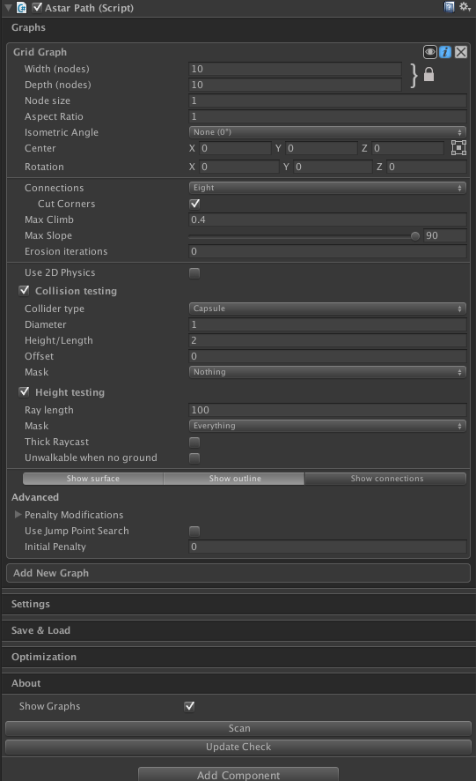Disable the Cut Corners checkbox
This screenshot has height=781, width=476.
(x=194, y=204)
